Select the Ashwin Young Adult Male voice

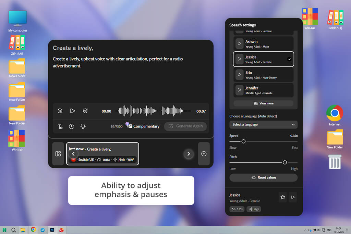coord(264,44)
